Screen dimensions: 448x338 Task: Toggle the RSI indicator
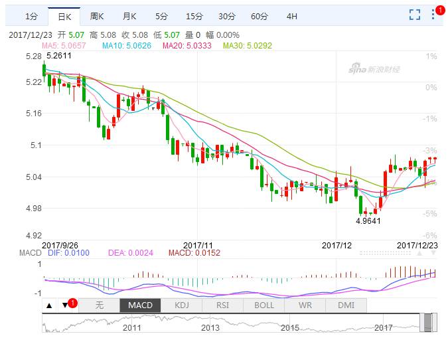click(222, 305)
